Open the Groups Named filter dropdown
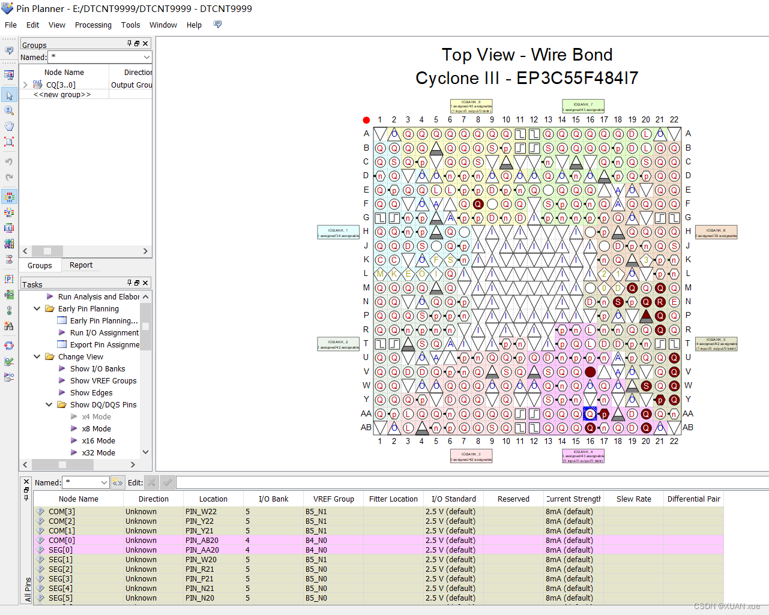 (146, 57)
